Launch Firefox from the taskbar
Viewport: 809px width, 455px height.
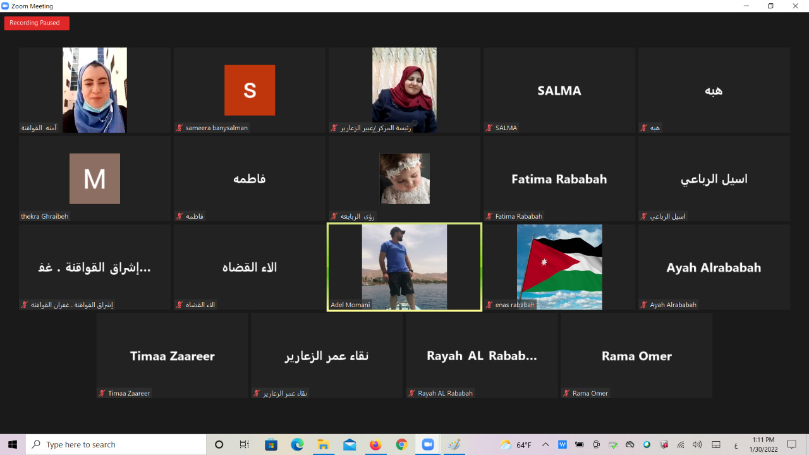tap(375, 445)
